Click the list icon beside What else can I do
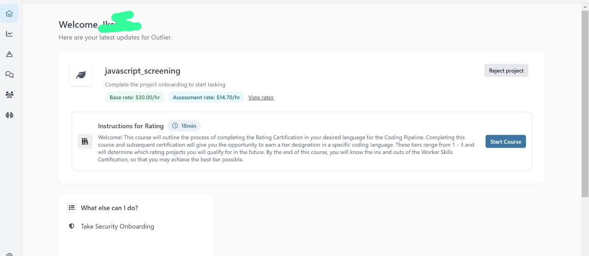This screenshot has width=589, height=256. click(71, 208)
